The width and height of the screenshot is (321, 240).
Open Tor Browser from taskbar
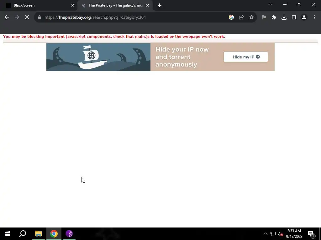coord(69,234)
